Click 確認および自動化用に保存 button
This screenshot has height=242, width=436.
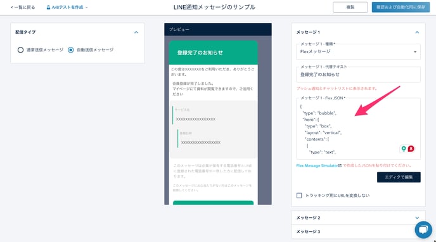[x=401, y=7]
